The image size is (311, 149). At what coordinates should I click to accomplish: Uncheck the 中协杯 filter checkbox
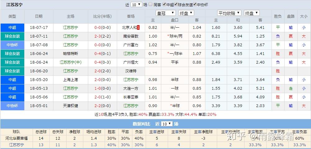click(x=195, y=4)
